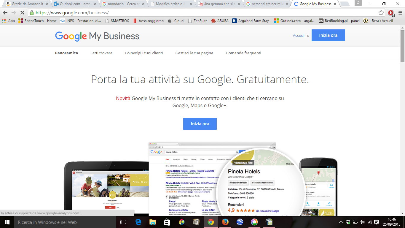Open the Google Earth taskbar icon
Screen dimensions: 405x228
[x=240, y=222]
